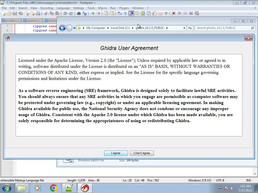Toggle the highlighted Indent guide icon
Viewport: 258px width, 193px height.
point(131,14)
